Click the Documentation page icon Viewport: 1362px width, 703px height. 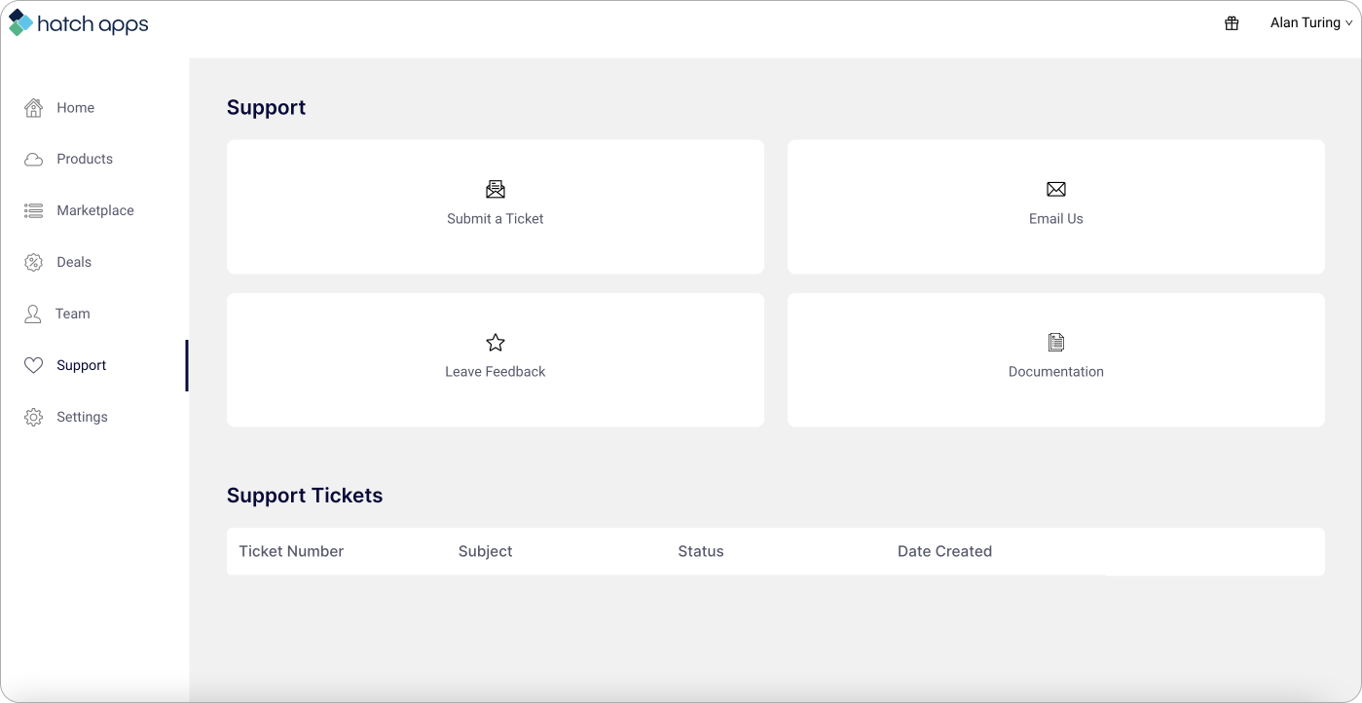(x=1056, y=343)
